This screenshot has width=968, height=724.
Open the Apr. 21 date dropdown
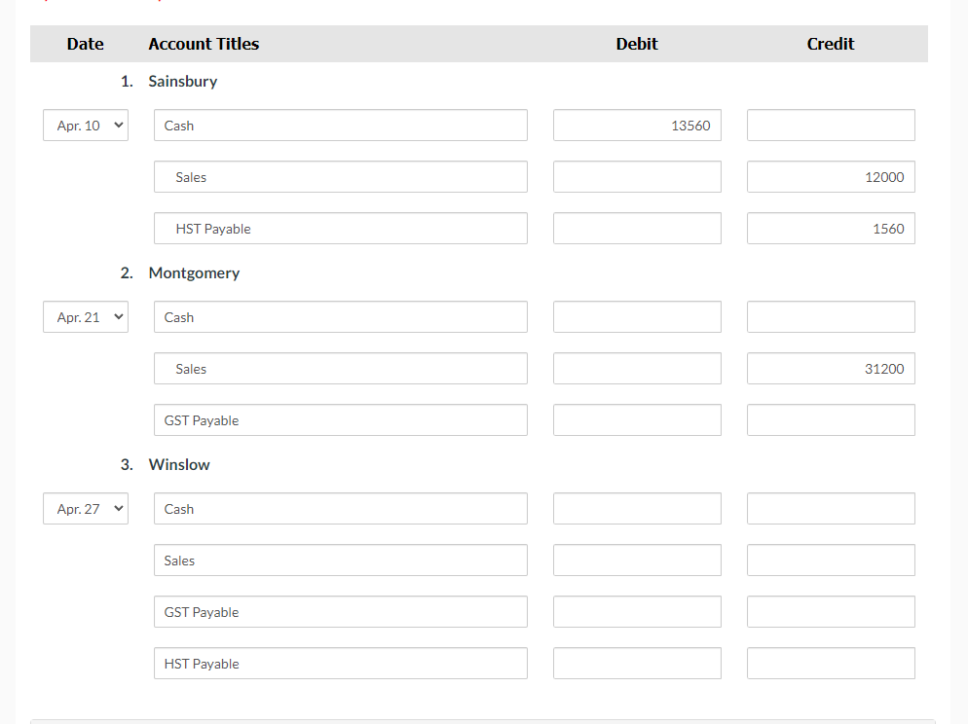click(85, 316)
